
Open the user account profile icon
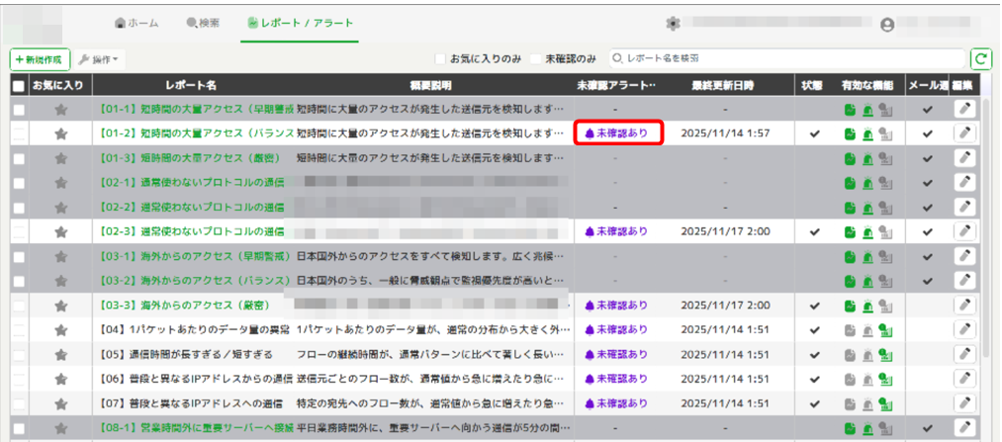click(887, 25)
